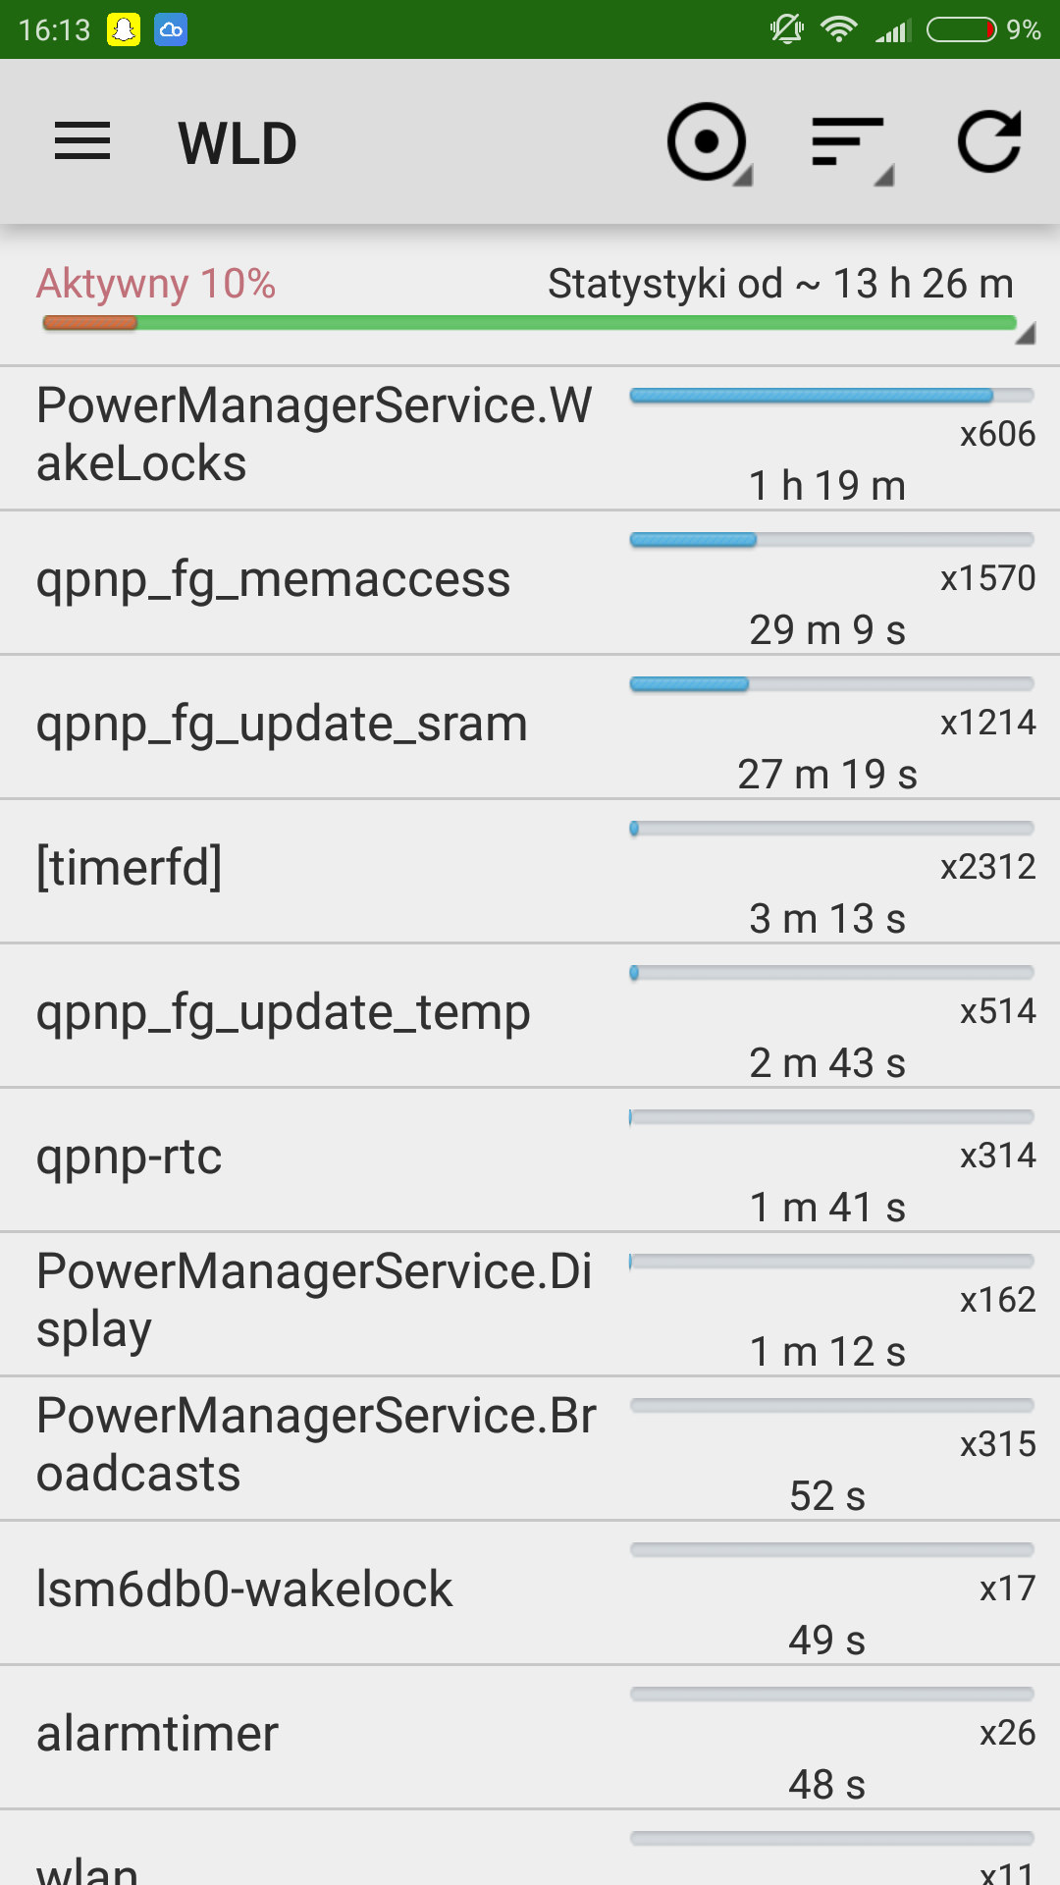
Task: Click the active time progress bar
Action: click(530, 323)
